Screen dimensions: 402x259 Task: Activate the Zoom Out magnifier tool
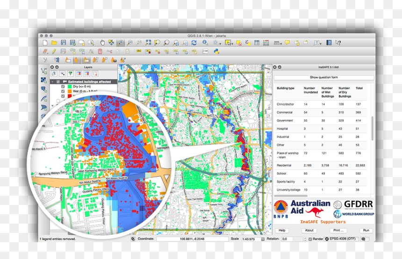coord(130,43)
